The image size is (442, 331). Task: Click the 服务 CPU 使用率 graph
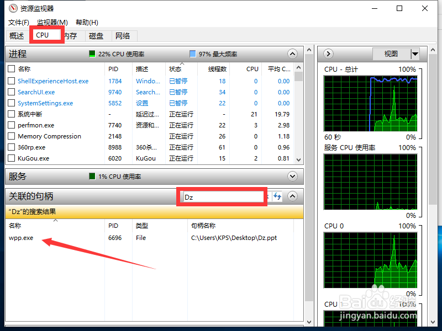(x=370, y=181)
